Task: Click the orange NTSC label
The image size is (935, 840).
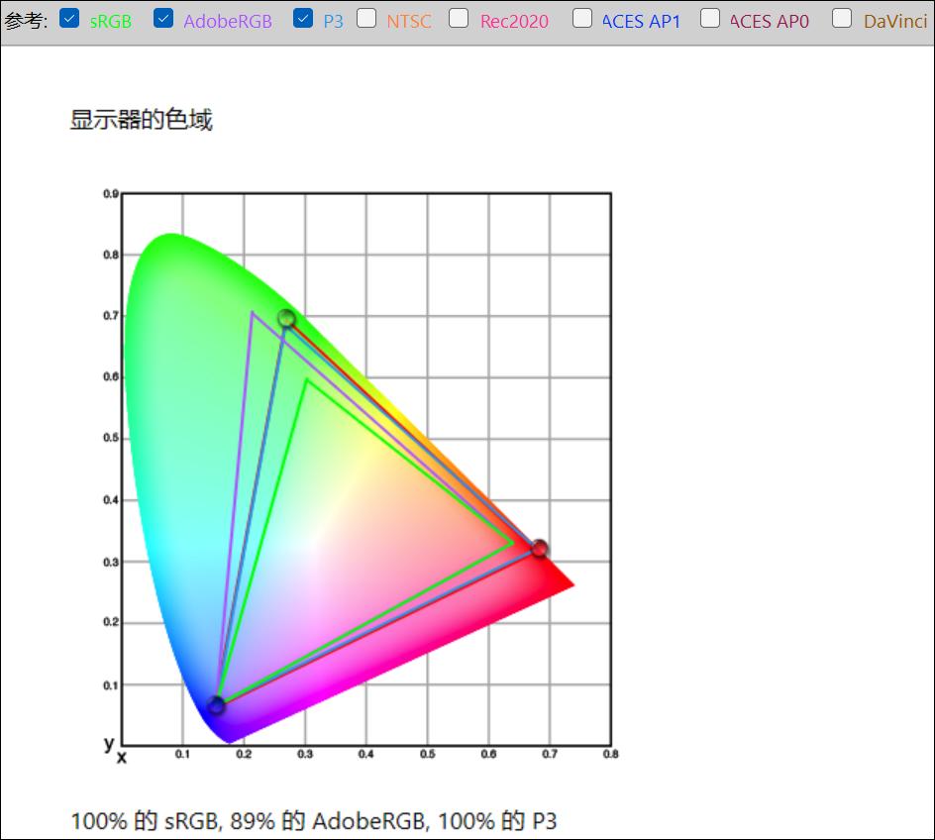Action: 408,22
